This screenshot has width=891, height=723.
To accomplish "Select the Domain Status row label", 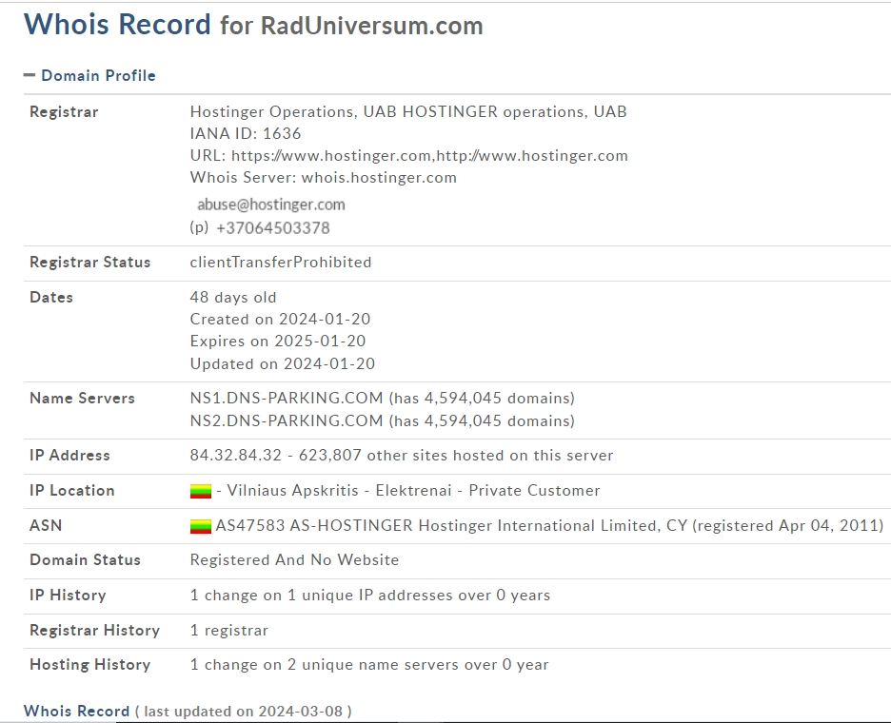I will tap(85, 560).
